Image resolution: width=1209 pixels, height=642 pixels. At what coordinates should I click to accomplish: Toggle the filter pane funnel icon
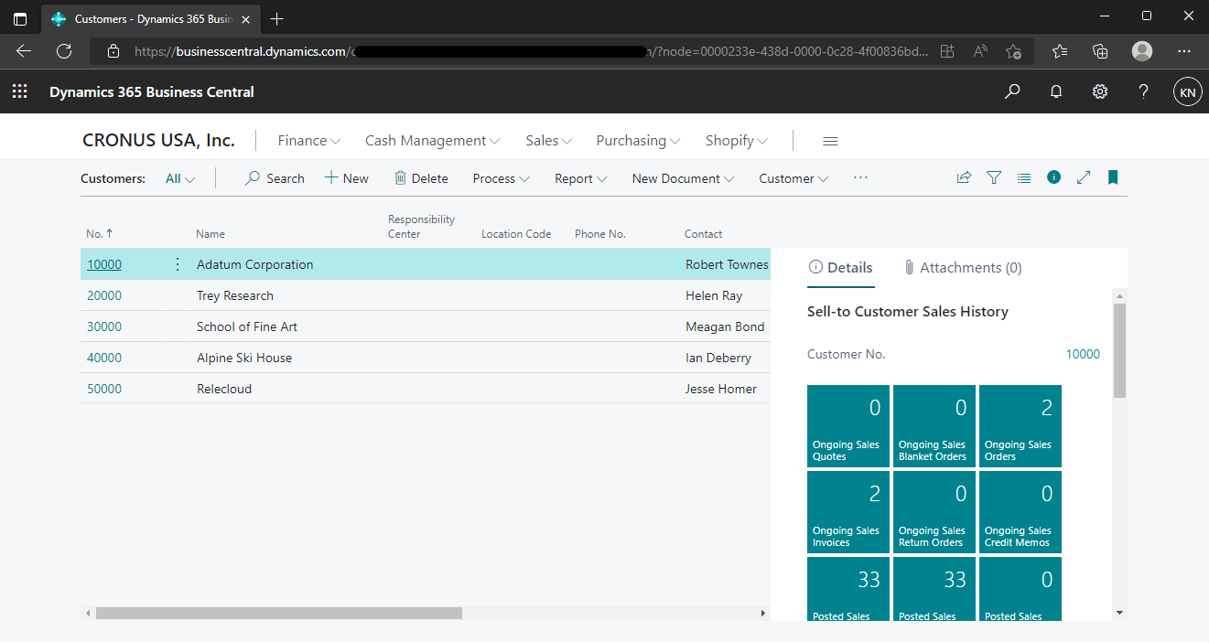point(994,178)
